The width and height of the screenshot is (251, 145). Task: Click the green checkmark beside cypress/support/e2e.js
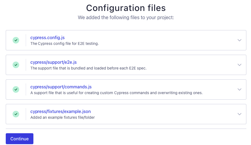point(16,65)
